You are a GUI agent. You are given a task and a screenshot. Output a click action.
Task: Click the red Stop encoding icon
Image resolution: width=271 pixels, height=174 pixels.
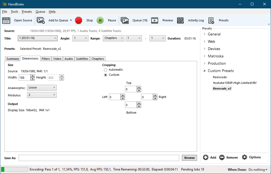[79, 21]
